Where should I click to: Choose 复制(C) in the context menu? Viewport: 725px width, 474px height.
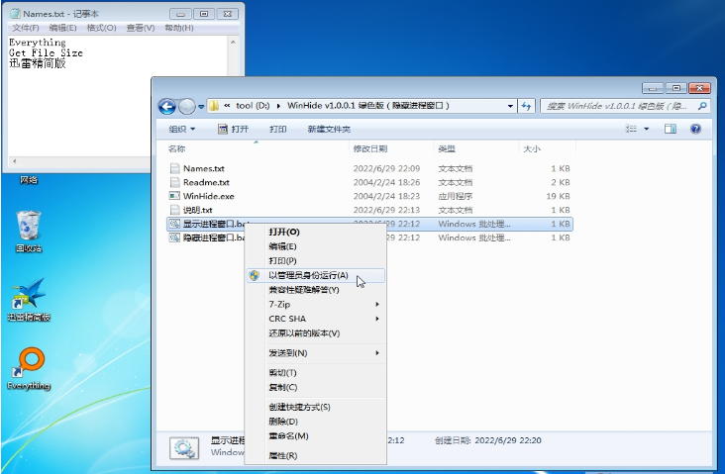316,388
